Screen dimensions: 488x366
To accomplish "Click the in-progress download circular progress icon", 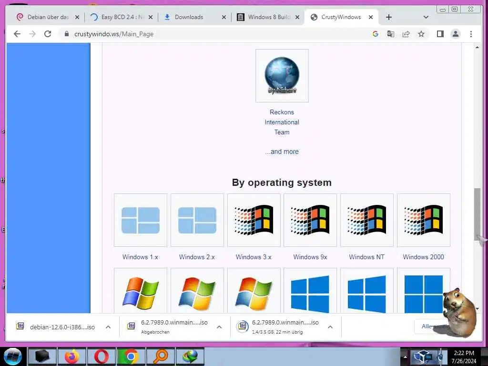I will pos(243,326).
